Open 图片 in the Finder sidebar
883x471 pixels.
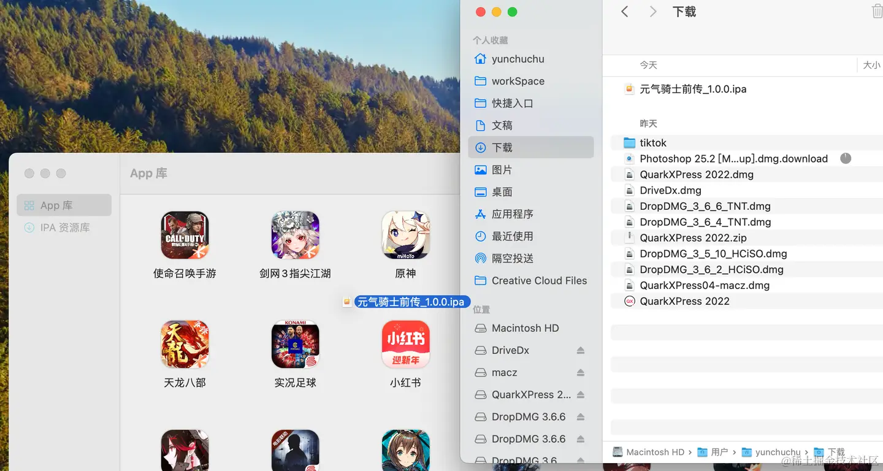(530, 169)
